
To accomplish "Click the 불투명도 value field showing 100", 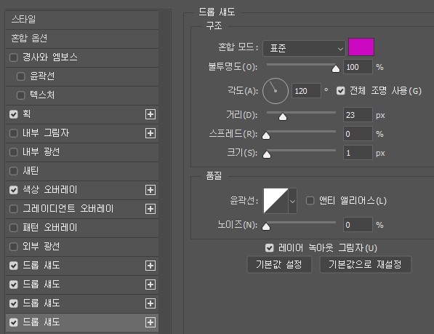I will click(358, 67).
